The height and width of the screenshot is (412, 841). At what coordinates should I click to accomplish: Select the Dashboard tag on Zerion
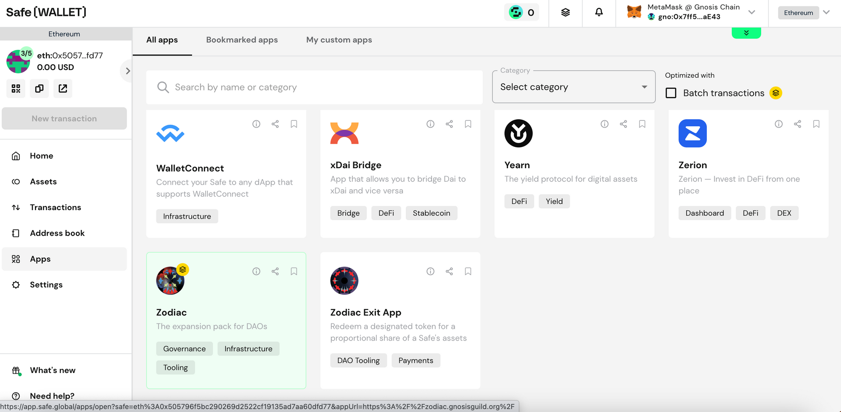[705, 213]
